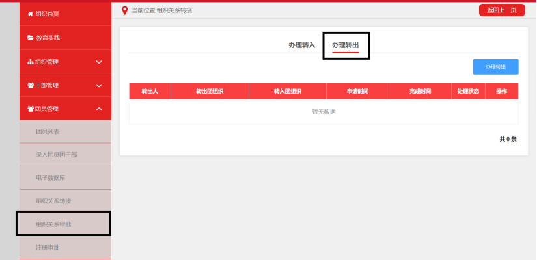Click the red location pin icon
537x260 pixels.
125,10
